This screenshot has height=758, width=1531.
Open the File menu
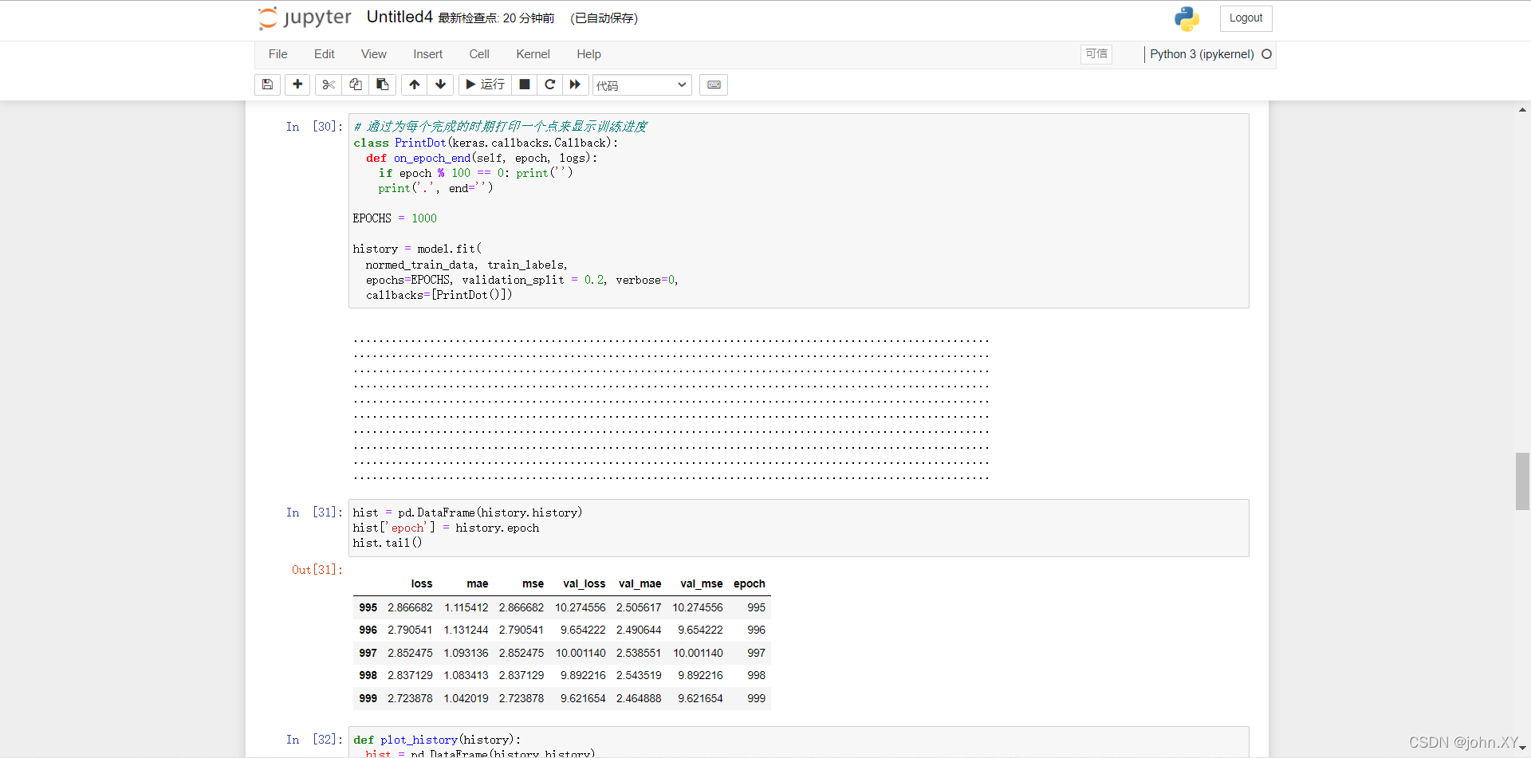pos(277,54)
